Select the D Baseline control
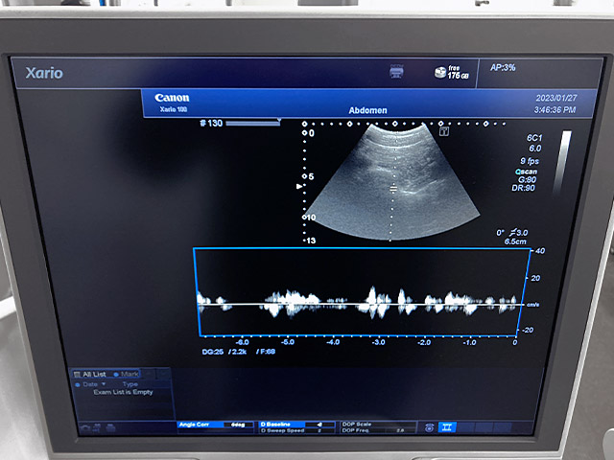The width and height of the screenshot is (614, 460). pyautogui.click(x=296, y=425)
